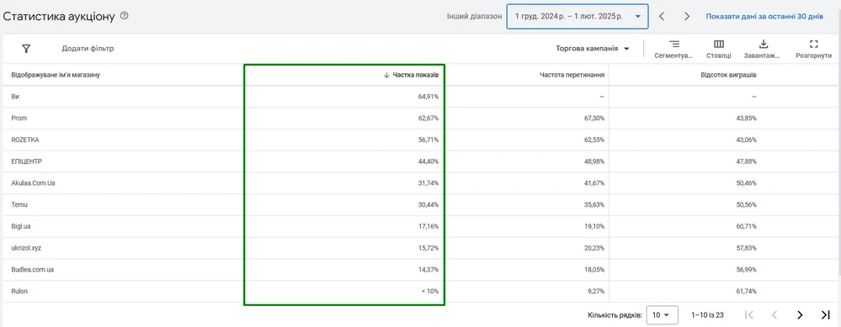Click the 1–10 із 23 pagination label
The height and width of the screenshot is (327, 841).
[x=707, y=314]
